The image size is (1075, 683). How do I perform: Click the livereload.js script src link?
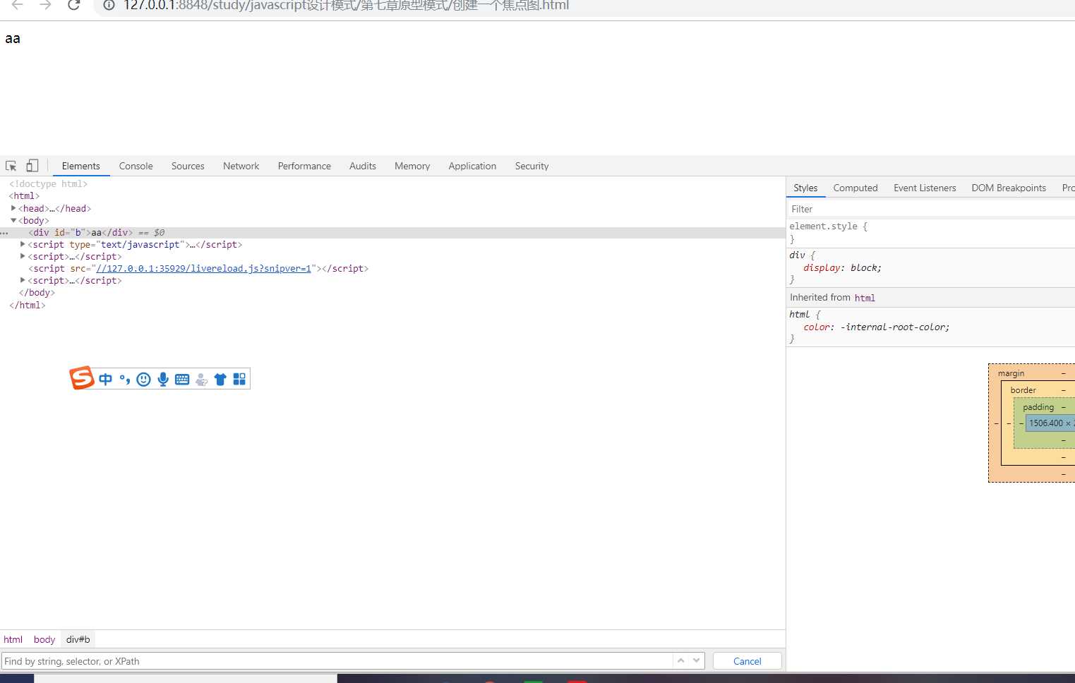[203, 269]
